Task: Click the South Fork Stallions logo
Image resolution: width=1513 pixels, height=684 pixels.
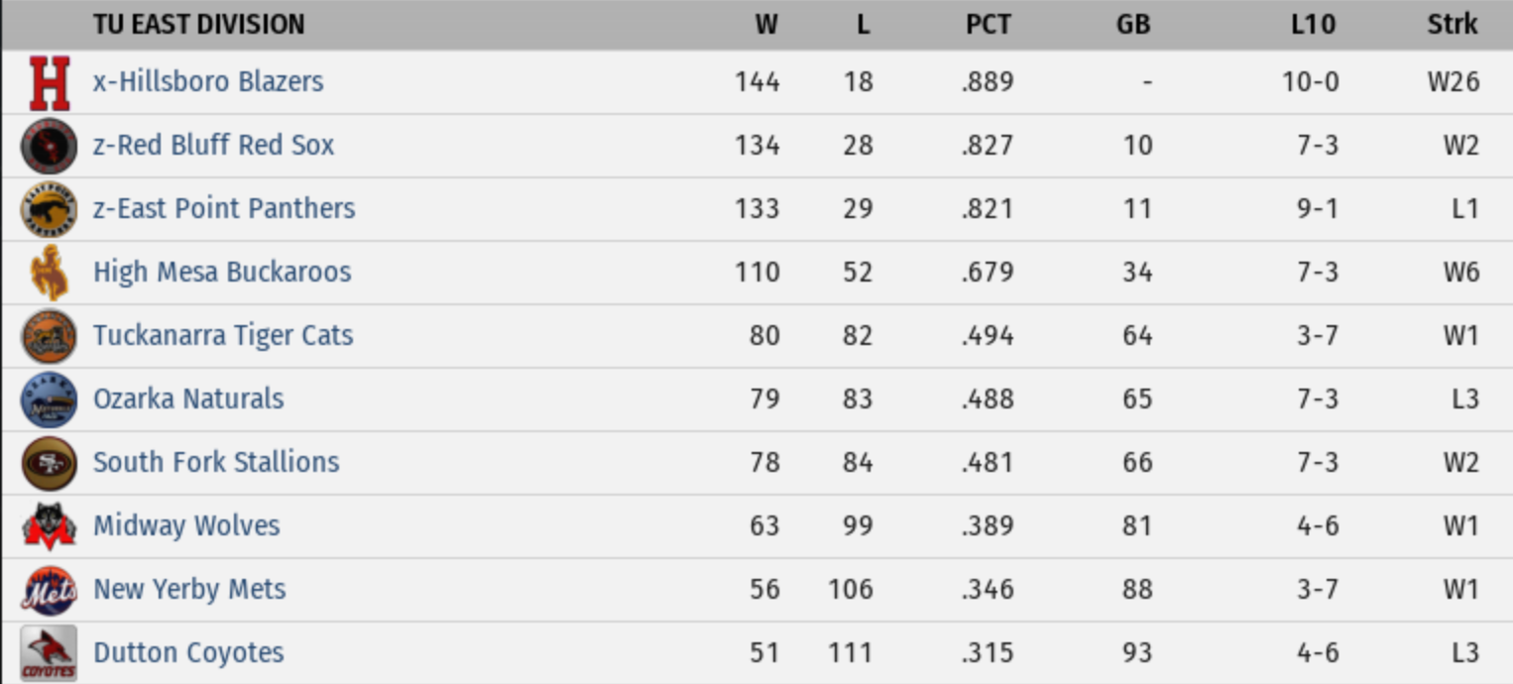Action: tap(49, 463)
